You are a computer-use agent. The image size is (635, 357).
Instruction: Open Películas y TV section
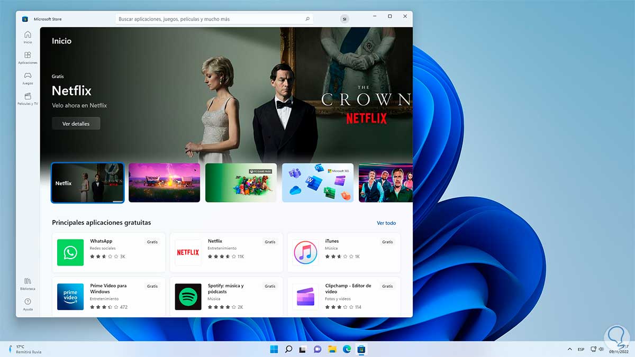click(x=28, y=99)
